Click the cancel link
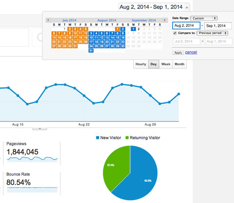 tap(191, 52)
